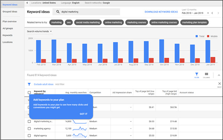Click the keyword digital agency
The width and height of the screenshot is (223, 140).
41,136
